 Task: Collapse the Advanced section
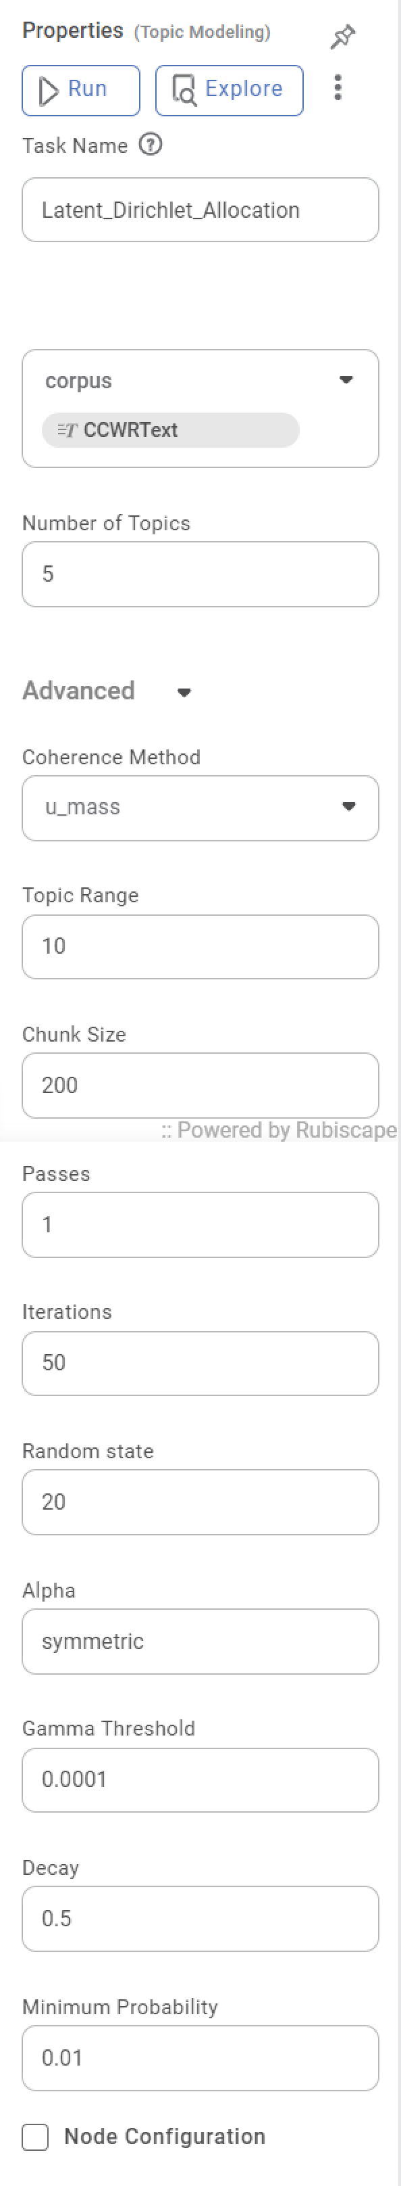[x=184, y=693]
